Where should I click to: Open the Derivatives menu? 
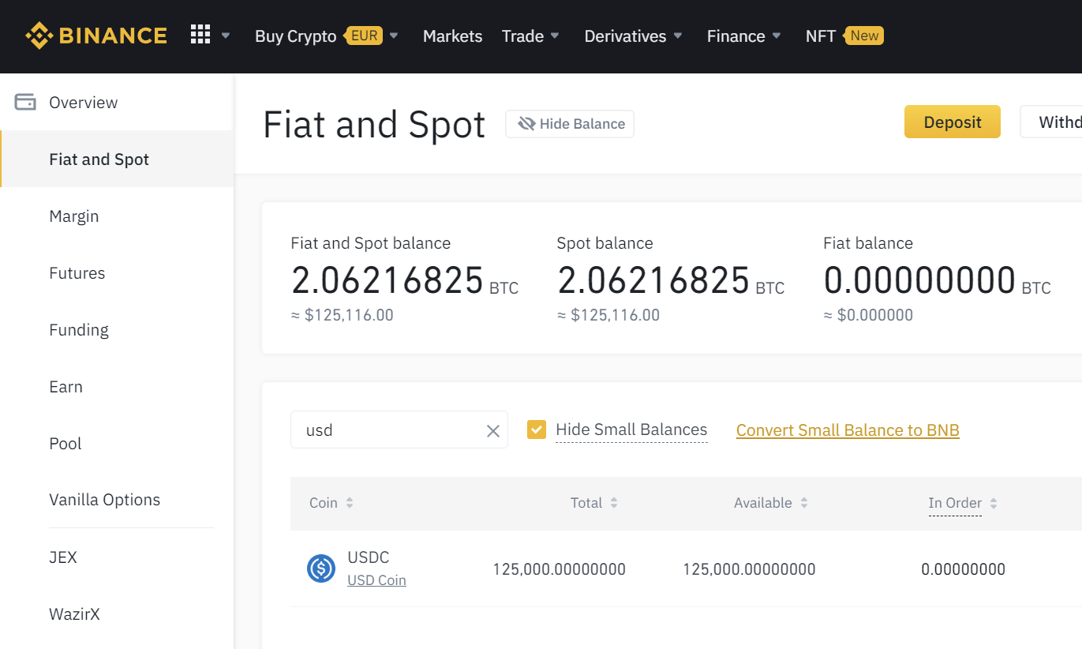(x=625, y=36)
